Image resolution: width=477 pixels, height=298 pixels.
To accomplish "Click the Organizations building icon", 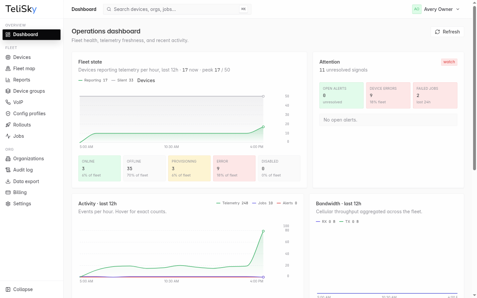I will click(8, 159).
